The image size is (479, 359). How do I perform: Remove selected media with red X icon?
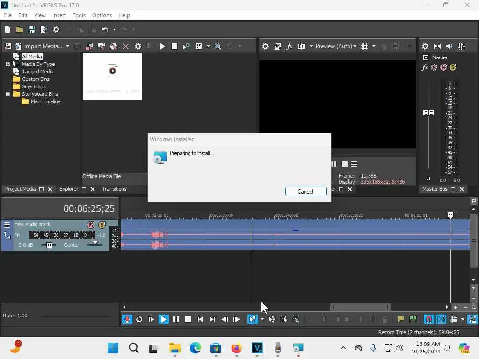point(125,46)
